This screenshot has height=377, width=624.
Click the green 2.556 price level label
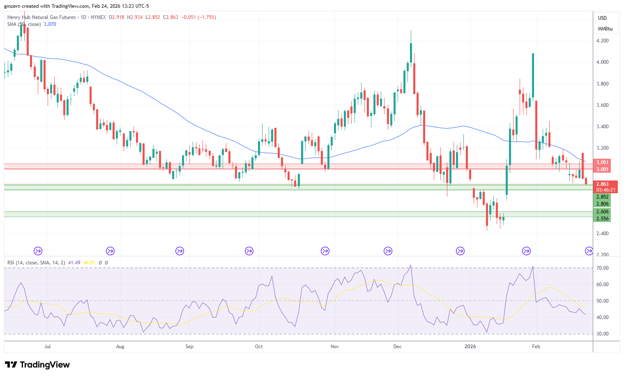(x=602, y=219)
